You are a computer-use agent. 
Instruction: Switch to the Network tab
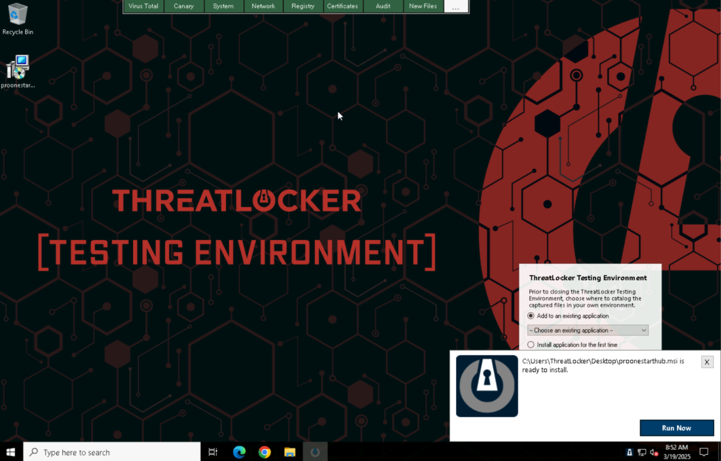pyautogui.click(x=263, y=6)
